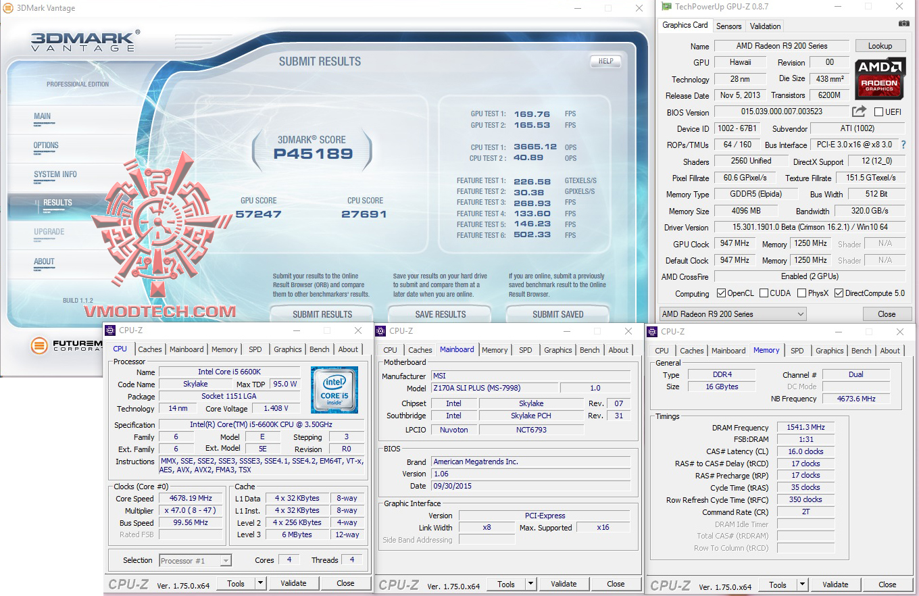The height and width of the screenshot is (596, 919).
Task: Click the Intel Core i5 badge in CPU-Z
Action: (335, 389)
